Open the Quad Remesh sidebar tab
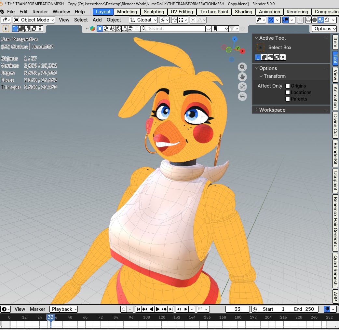Image resolution: width=339 pixels, height=330 pixels. 335,270
